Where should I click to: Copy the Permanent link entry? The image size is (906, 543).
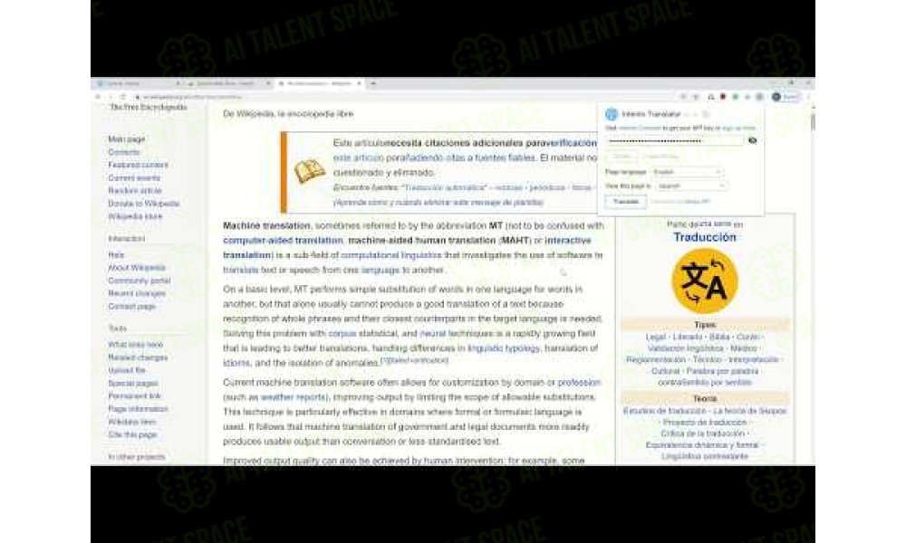pos(135,395)
